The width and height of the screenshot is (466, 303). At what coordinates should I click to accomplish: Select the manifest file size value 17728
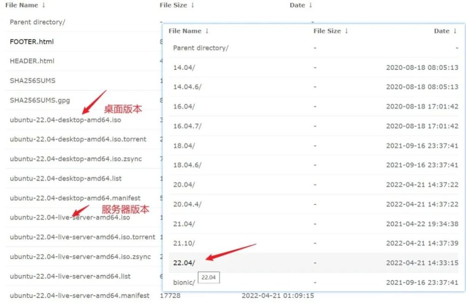170,296
